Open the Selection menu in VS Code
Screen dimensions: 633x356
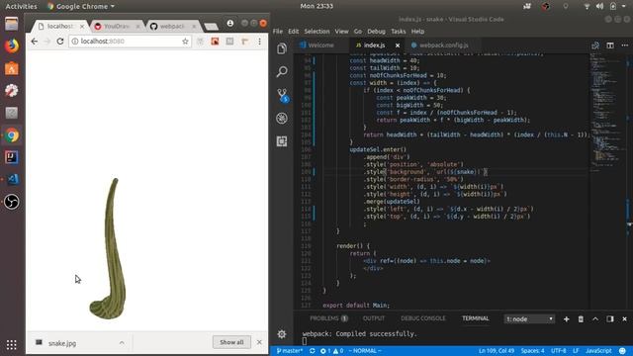pyautogui.click(x=316, y=31)
